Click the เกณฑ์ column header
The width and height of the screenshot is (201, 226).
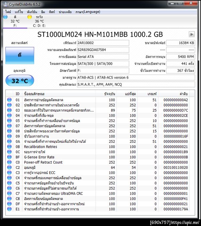point(148,94)
